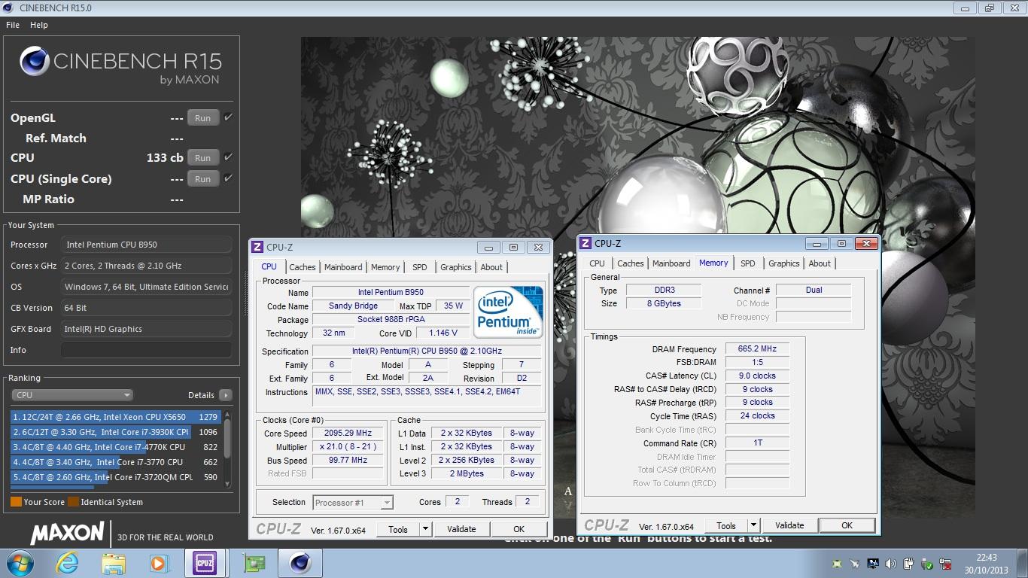Click the Z logo in Memory window title
This screenshot has width=1028, height=578.
585,243
